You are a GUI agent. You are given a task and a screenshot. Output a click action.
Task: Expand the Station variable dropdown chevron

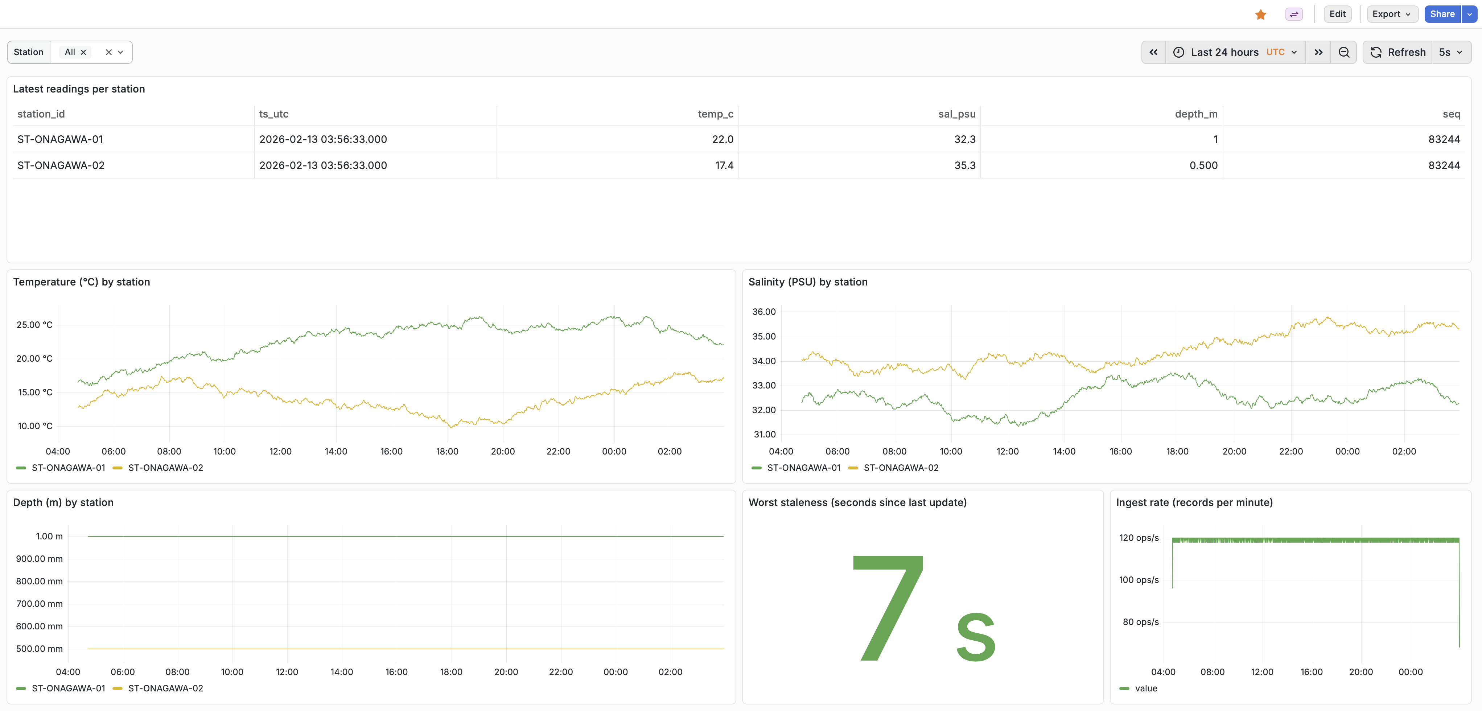click(x=121, y=52)
